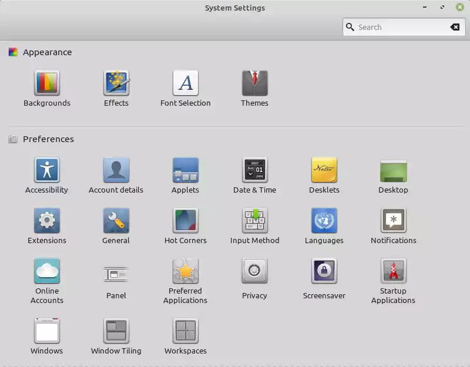Open Window Tiling icon
Screen dimensions: 470x367
click(x=116, y=331)
